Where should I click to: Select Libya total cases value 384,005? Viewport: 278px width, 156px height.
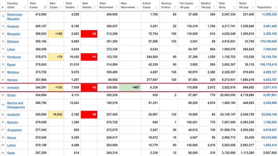(41, 49)
